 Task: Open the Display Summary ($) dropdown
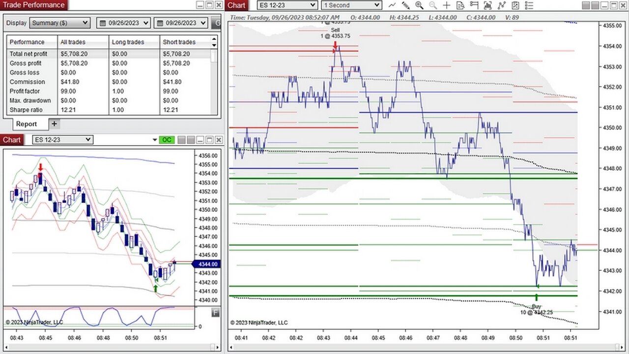pyautogui.click(x=59, y=23)
